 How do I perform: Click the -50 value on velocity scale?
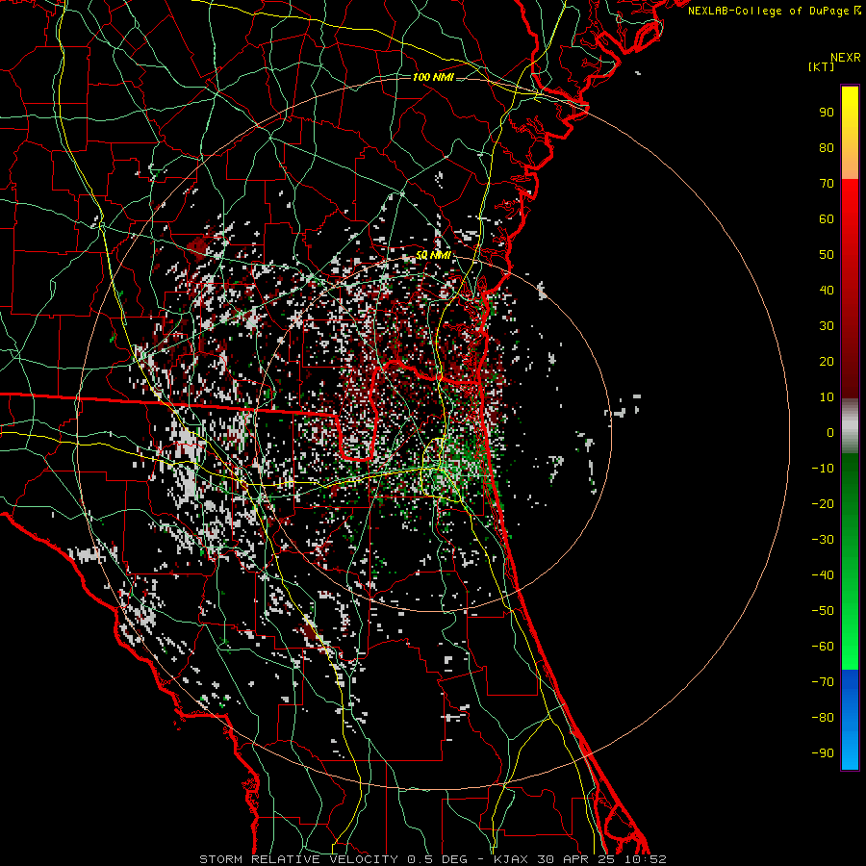(823, 611)
